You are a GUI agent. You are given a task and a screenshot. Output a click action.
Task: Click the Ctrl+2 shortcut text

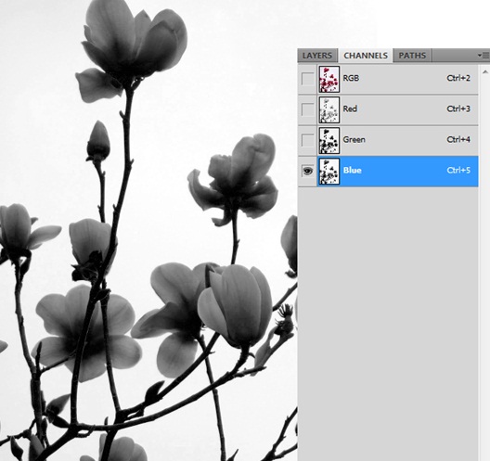[458, 78]
